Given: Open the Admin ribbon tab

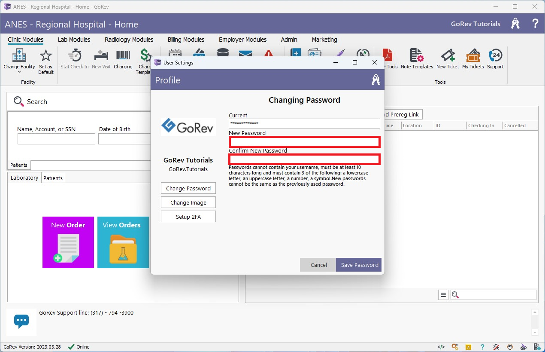Looking at the screenshot, I should [289, 40].
